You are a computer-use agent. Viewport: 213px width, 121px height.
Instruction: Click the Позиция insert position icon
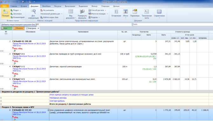(5, 13)
